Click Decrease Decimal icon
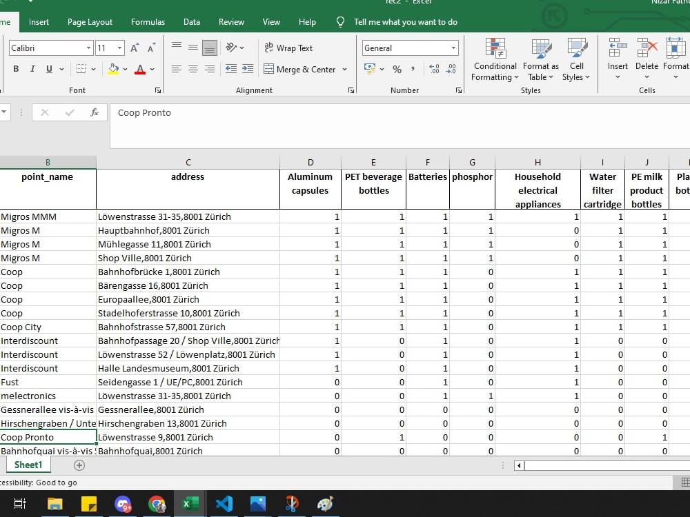 pyautogui.click(x=451, y=69)
